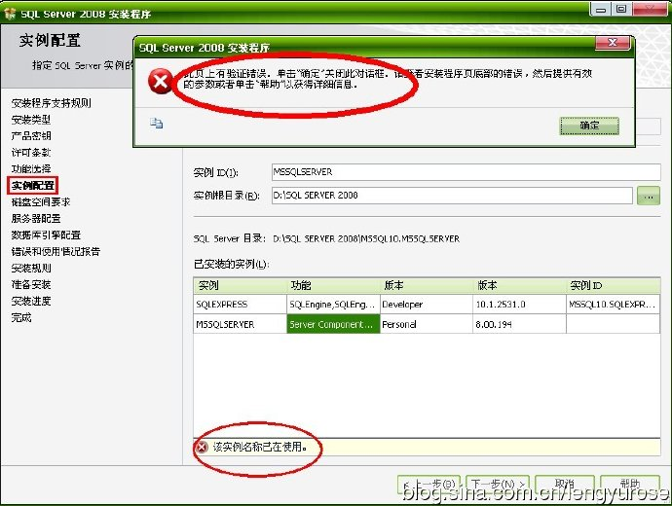
Task: Click the Developer edition cell
Action: (427, 305)
